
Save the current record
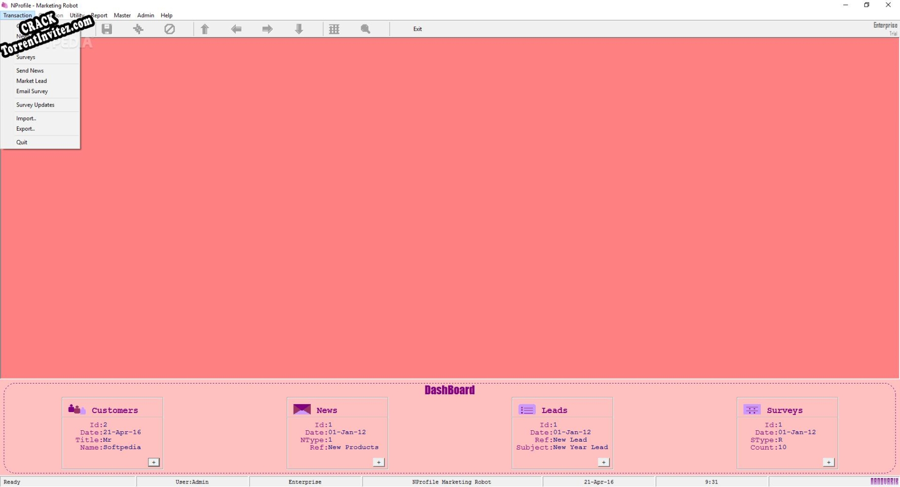(x=107, y=29)
